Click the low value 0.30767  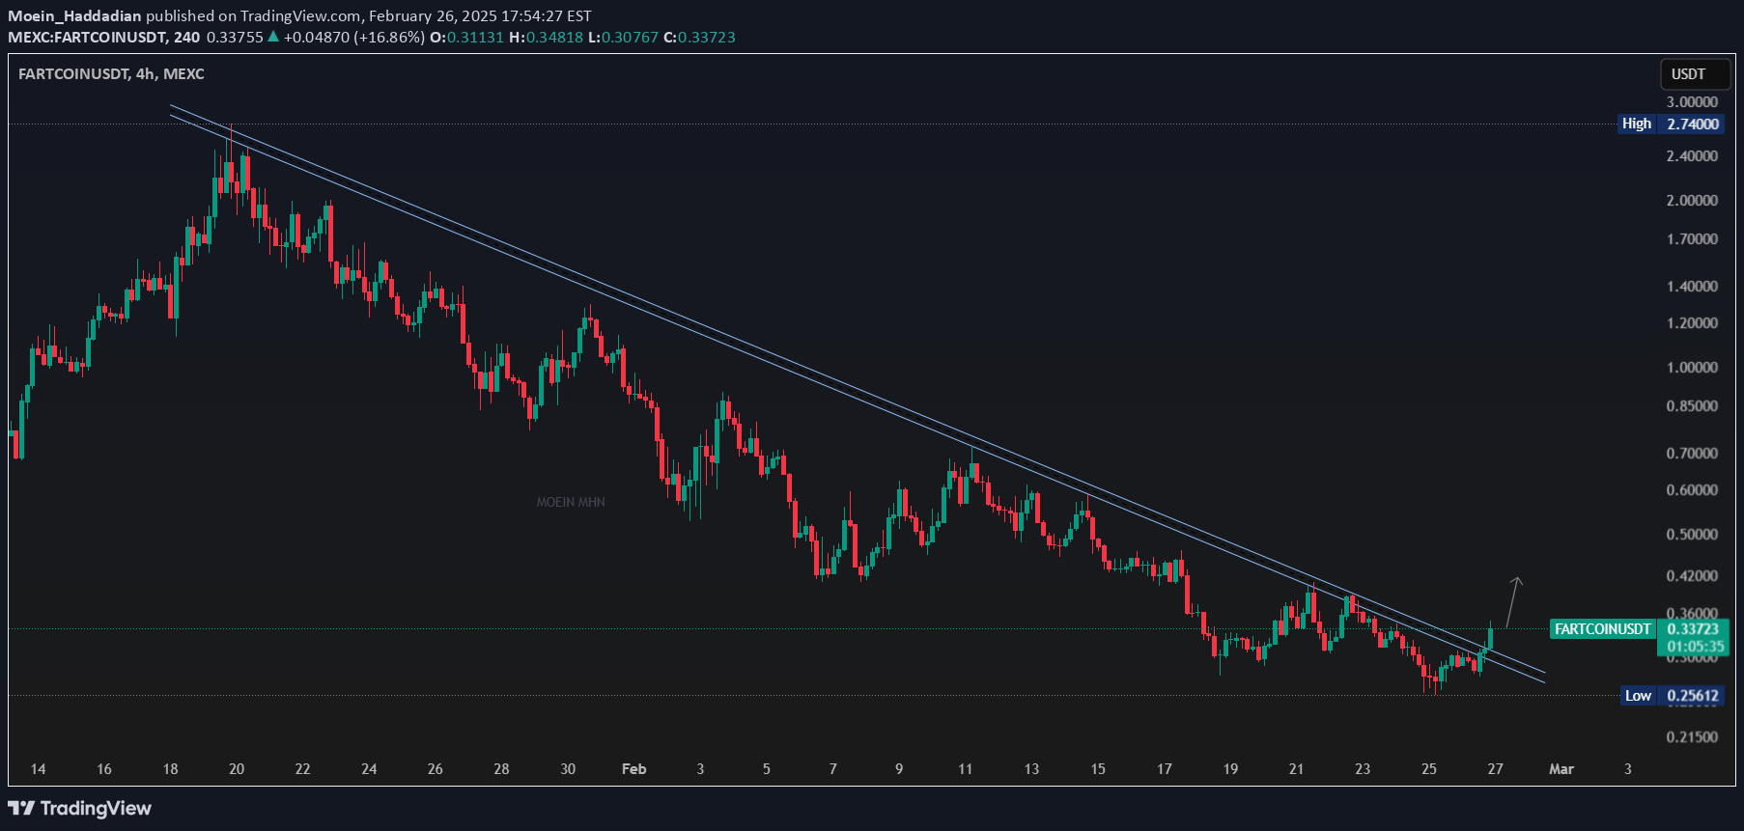click(630, 37)
